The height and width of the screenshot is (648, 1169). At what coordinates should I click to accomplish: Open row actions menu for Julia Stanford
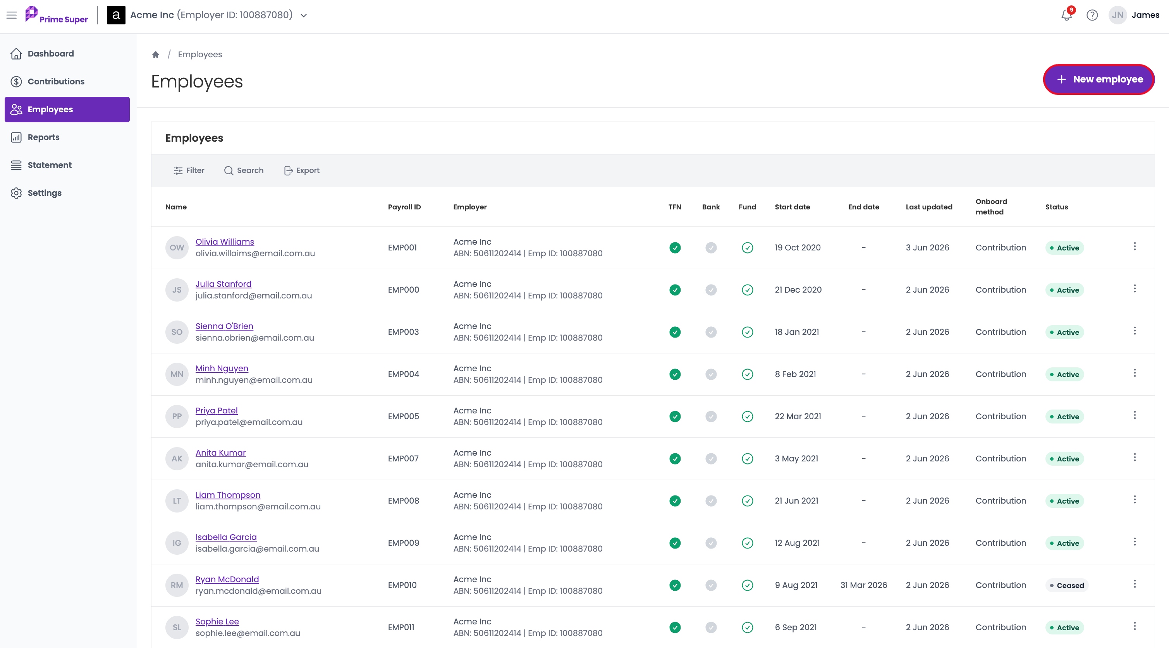pyautogui.click(x=1135, y=288)
